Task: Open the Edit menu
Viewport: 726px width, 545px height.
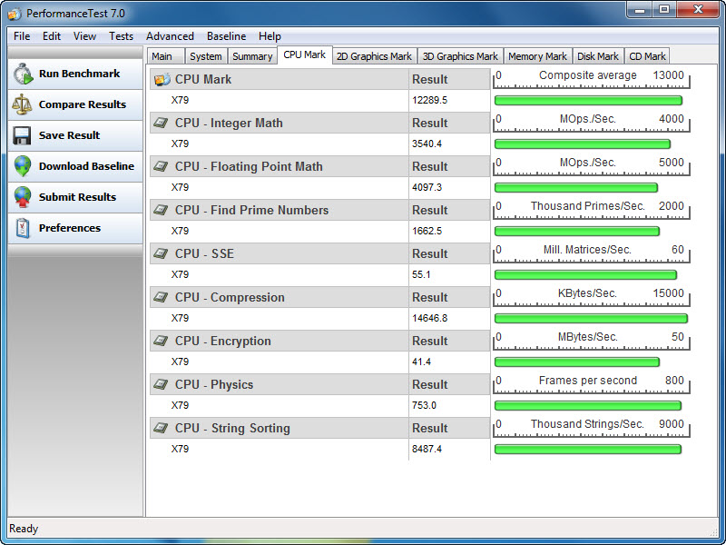Action: coord(52,36)
